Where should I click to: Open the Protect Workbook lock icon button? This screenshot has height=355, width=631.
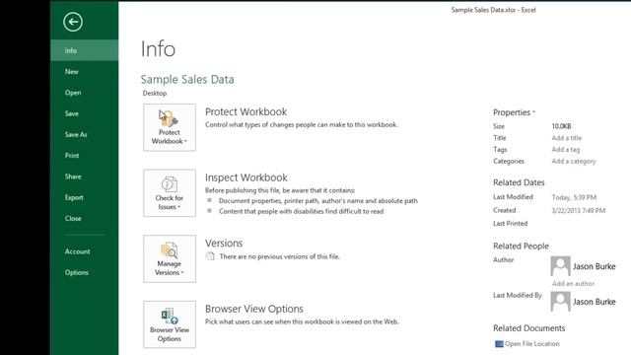(170, 127)
